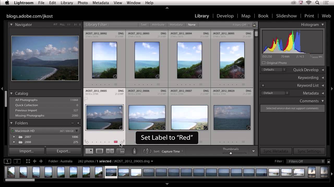Expand the Keywording panel
The width and height of the screenshot is (334, 187).
323,78
